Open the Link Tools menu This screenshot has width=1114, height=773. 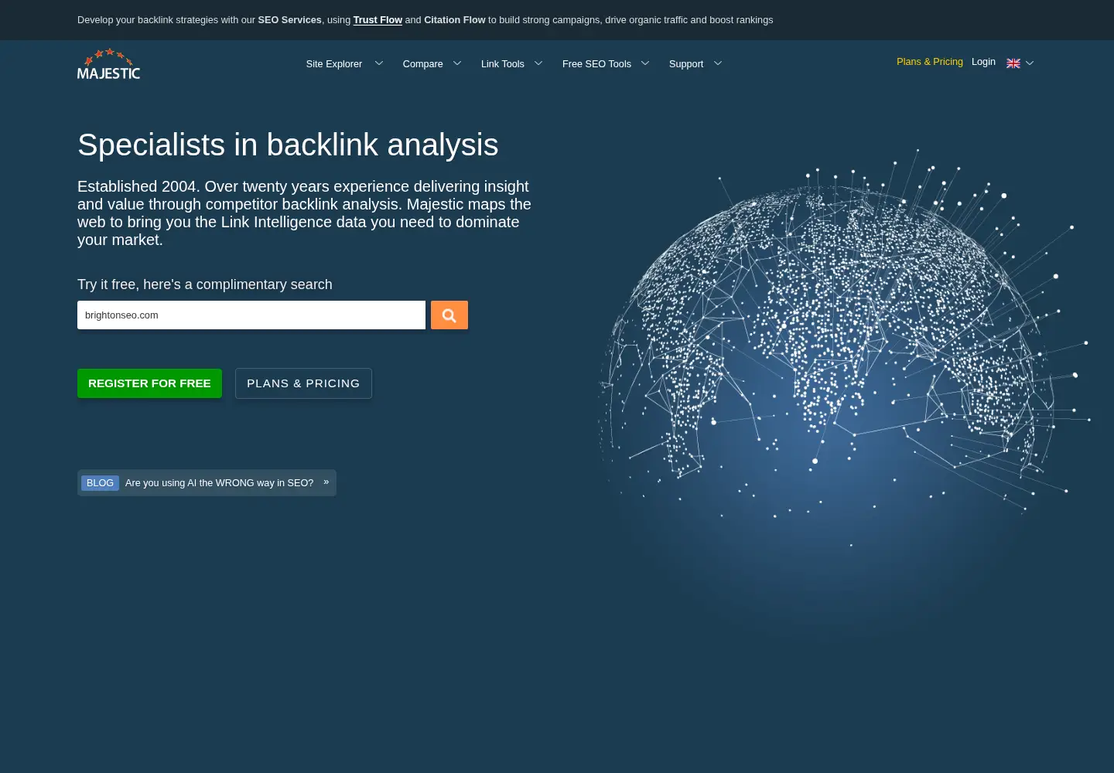tap(503, 64)
